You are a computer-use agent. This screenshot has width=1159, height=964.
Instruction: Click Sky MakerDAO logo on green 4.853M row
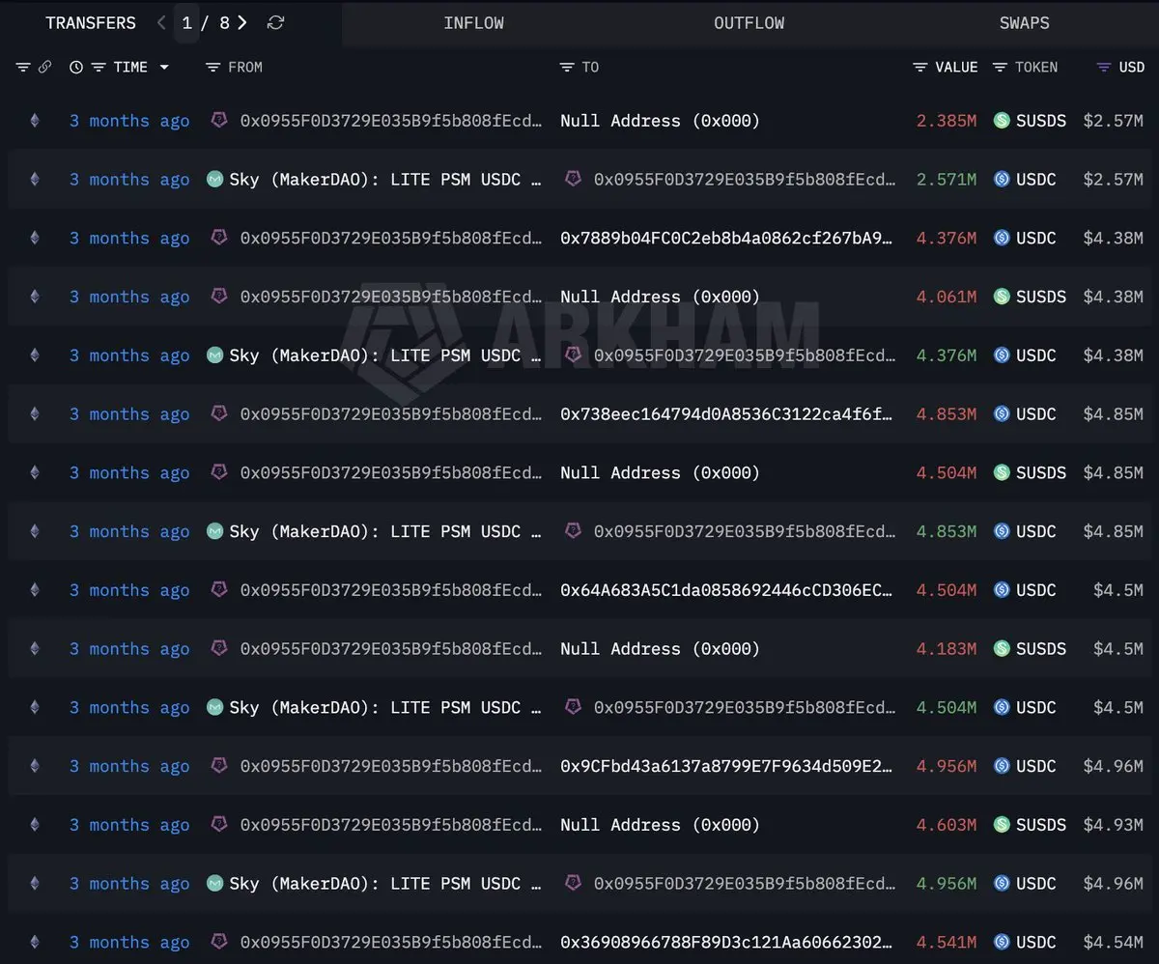214,531
